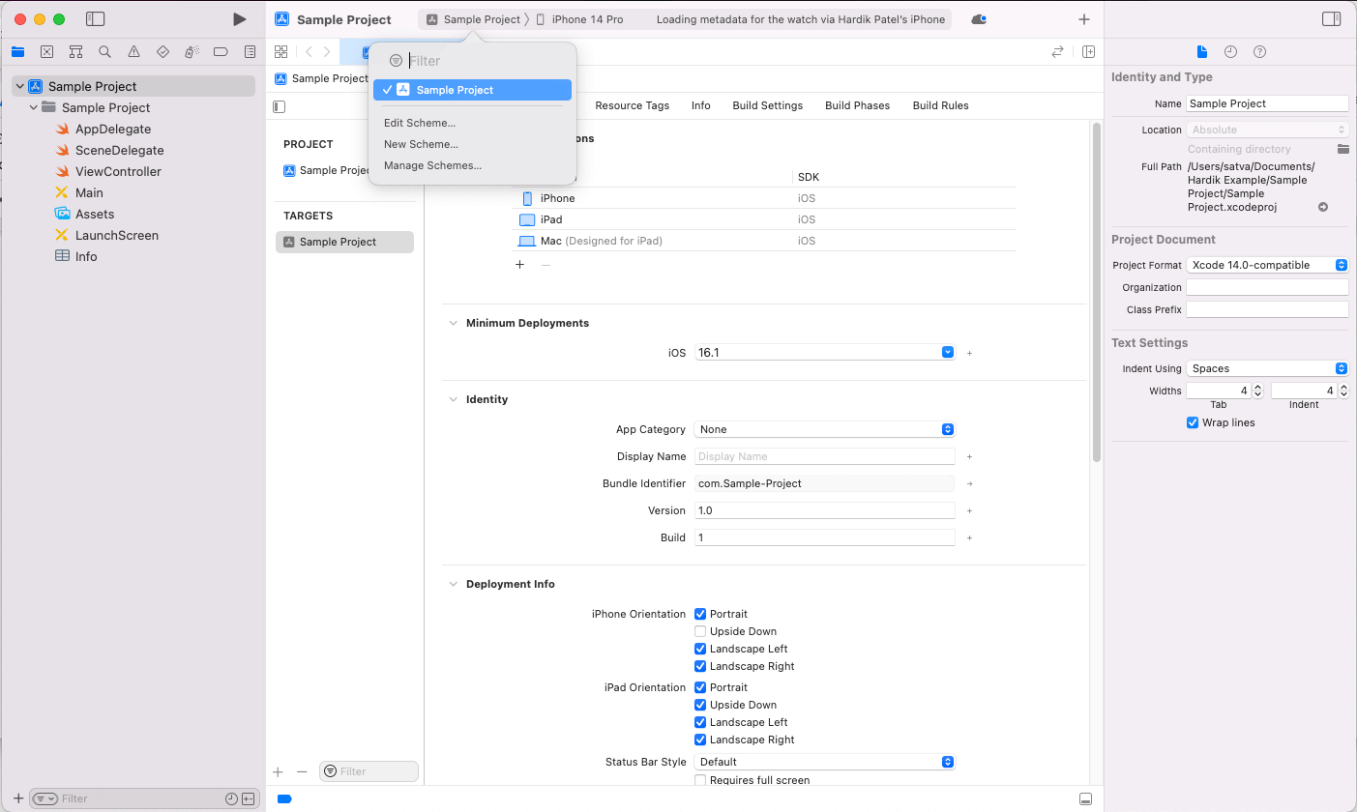Image resolution: width=1357 pixels, height=812 pixels.
Task: Uncheck iPad Landscape Left orientation
Action: [700, 722]
